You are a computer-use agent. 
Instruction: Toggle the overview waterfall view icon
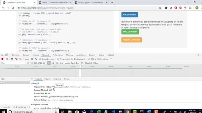click(x=36, y=59)
